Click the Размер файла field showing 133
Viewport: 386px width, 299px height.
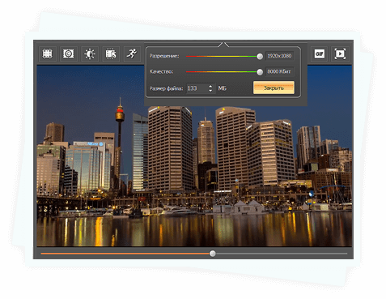(x=201, y=88)
